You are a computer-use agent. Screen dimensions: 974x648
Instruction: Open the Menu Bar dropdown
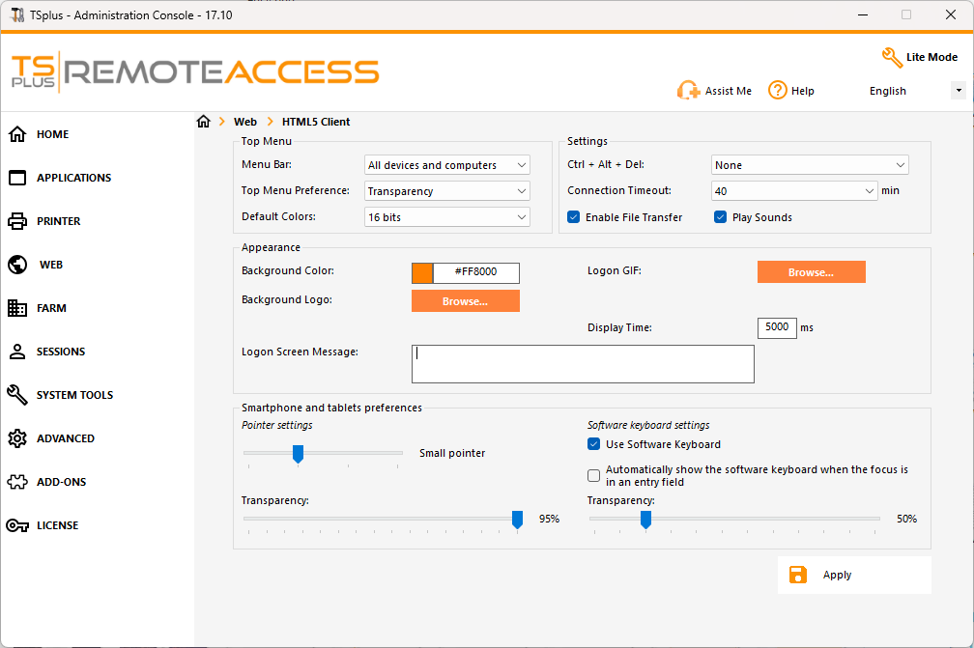(446, 164)
